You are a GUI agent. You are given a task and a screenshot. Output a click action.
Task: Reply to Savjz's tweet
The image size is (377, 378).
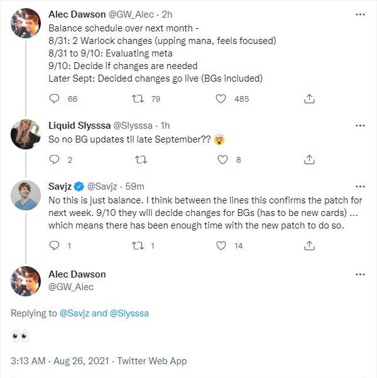click(x=54, y=246)
